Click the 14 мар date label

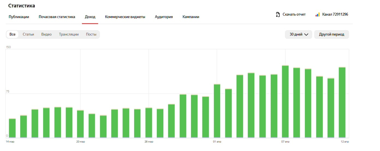coord(10,142)
